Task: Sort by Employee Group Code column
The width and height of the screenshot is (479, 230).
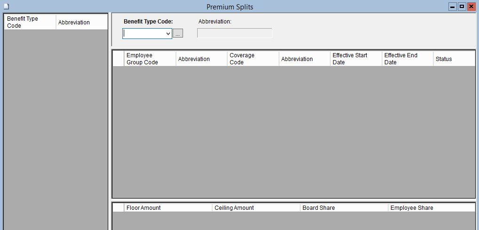Action: (x=150, y=59)
